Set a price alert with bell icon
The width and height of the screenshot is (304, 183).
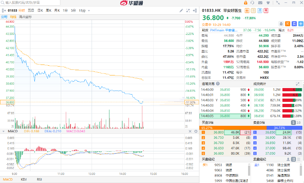pos(281,24)
